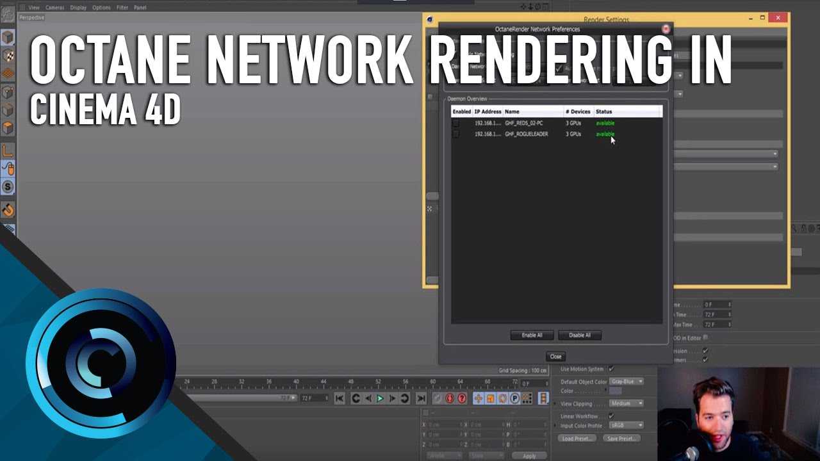Click Enable All button
Screen dimensions: 820x461
pyautogui.click(x=532, y=335)
